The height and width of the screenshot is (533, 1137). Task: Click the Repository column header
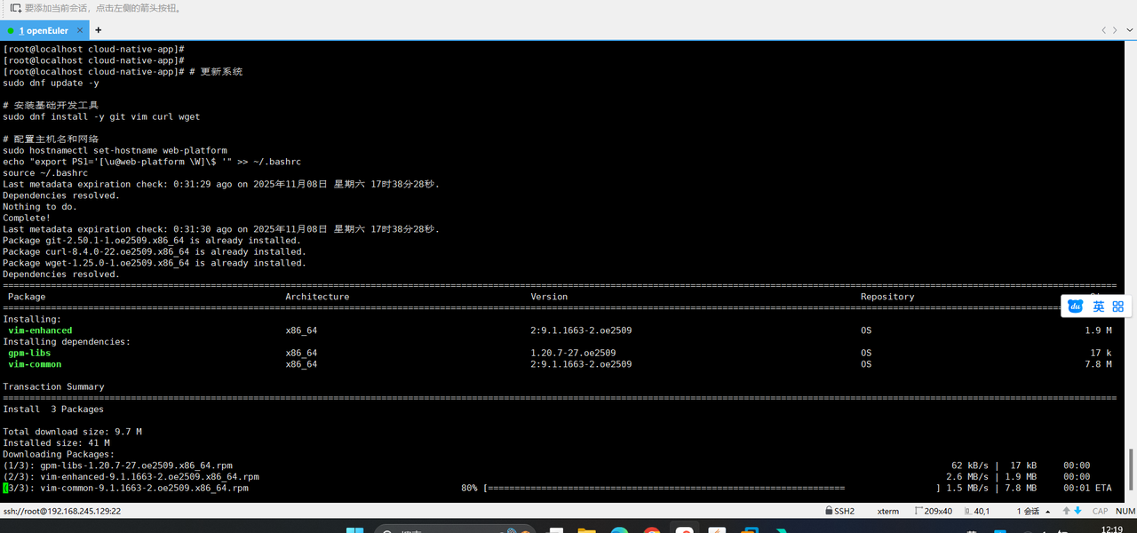click(887, 297)
